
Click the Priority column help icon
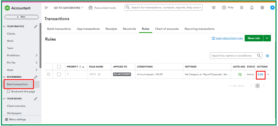point(80,67)
